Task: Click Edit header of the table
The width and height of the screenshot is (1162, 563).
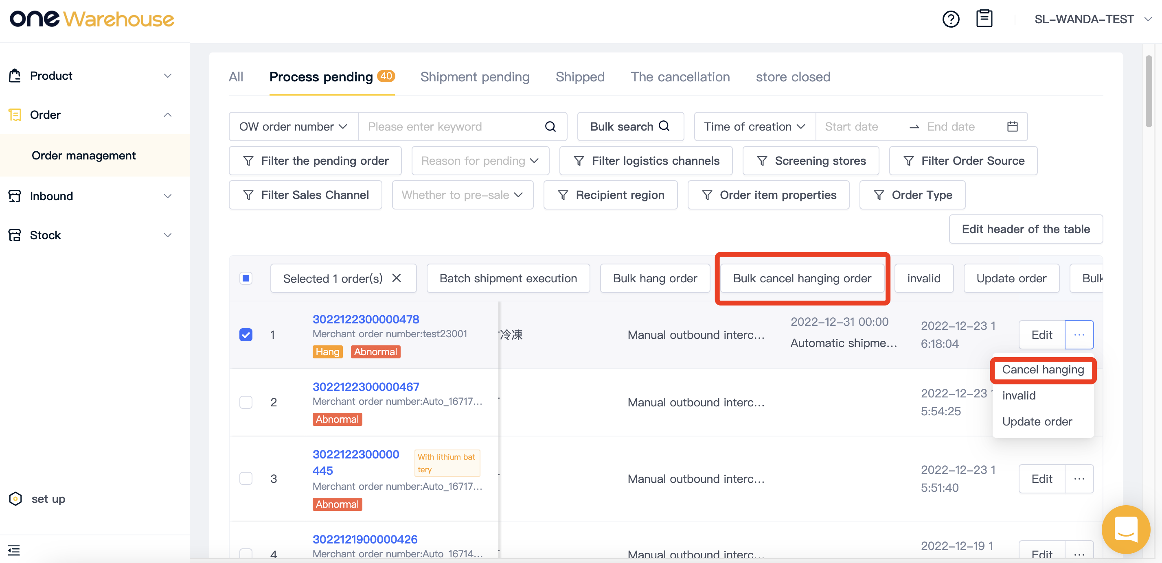Action: pyautogui.click(x=1026, y=229)
